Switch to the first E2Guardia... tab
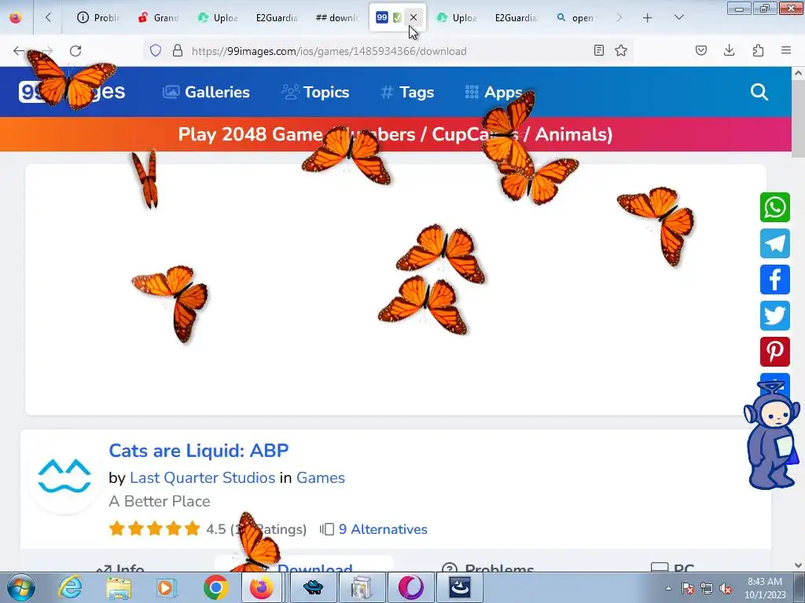Image resolution: width=805 pixels, height=603 pixels. coord(277,17)
